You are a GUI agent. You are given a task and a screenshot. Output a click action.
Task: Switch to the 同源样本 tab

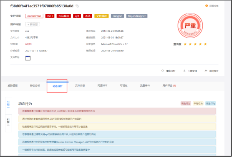pyautogui.click(x=102, y=86)
